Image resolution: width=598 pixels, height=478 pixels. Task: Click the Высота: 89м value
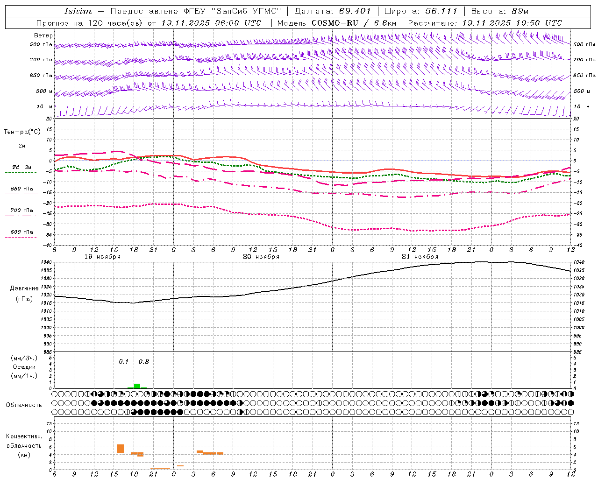point(499,11)
